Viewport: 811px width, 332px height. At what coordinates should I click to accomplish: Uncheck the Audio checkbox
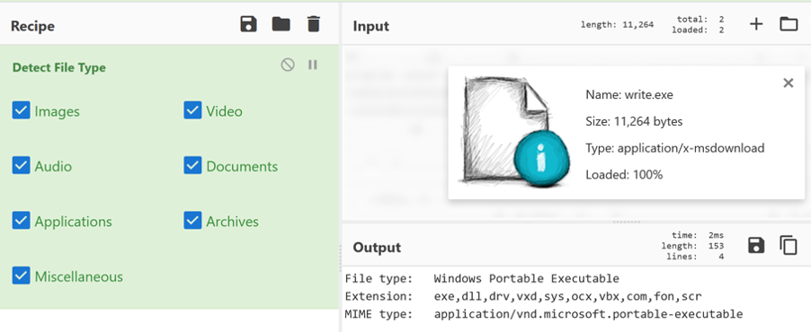click(22, 166)
